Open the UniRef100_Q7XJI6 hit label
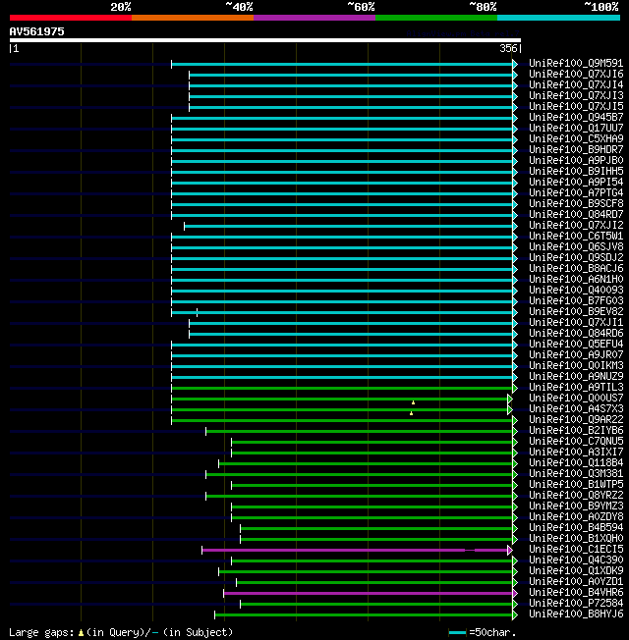Image resolution: width=629 pixels, height=640 pixels. (x=576, y=74)
